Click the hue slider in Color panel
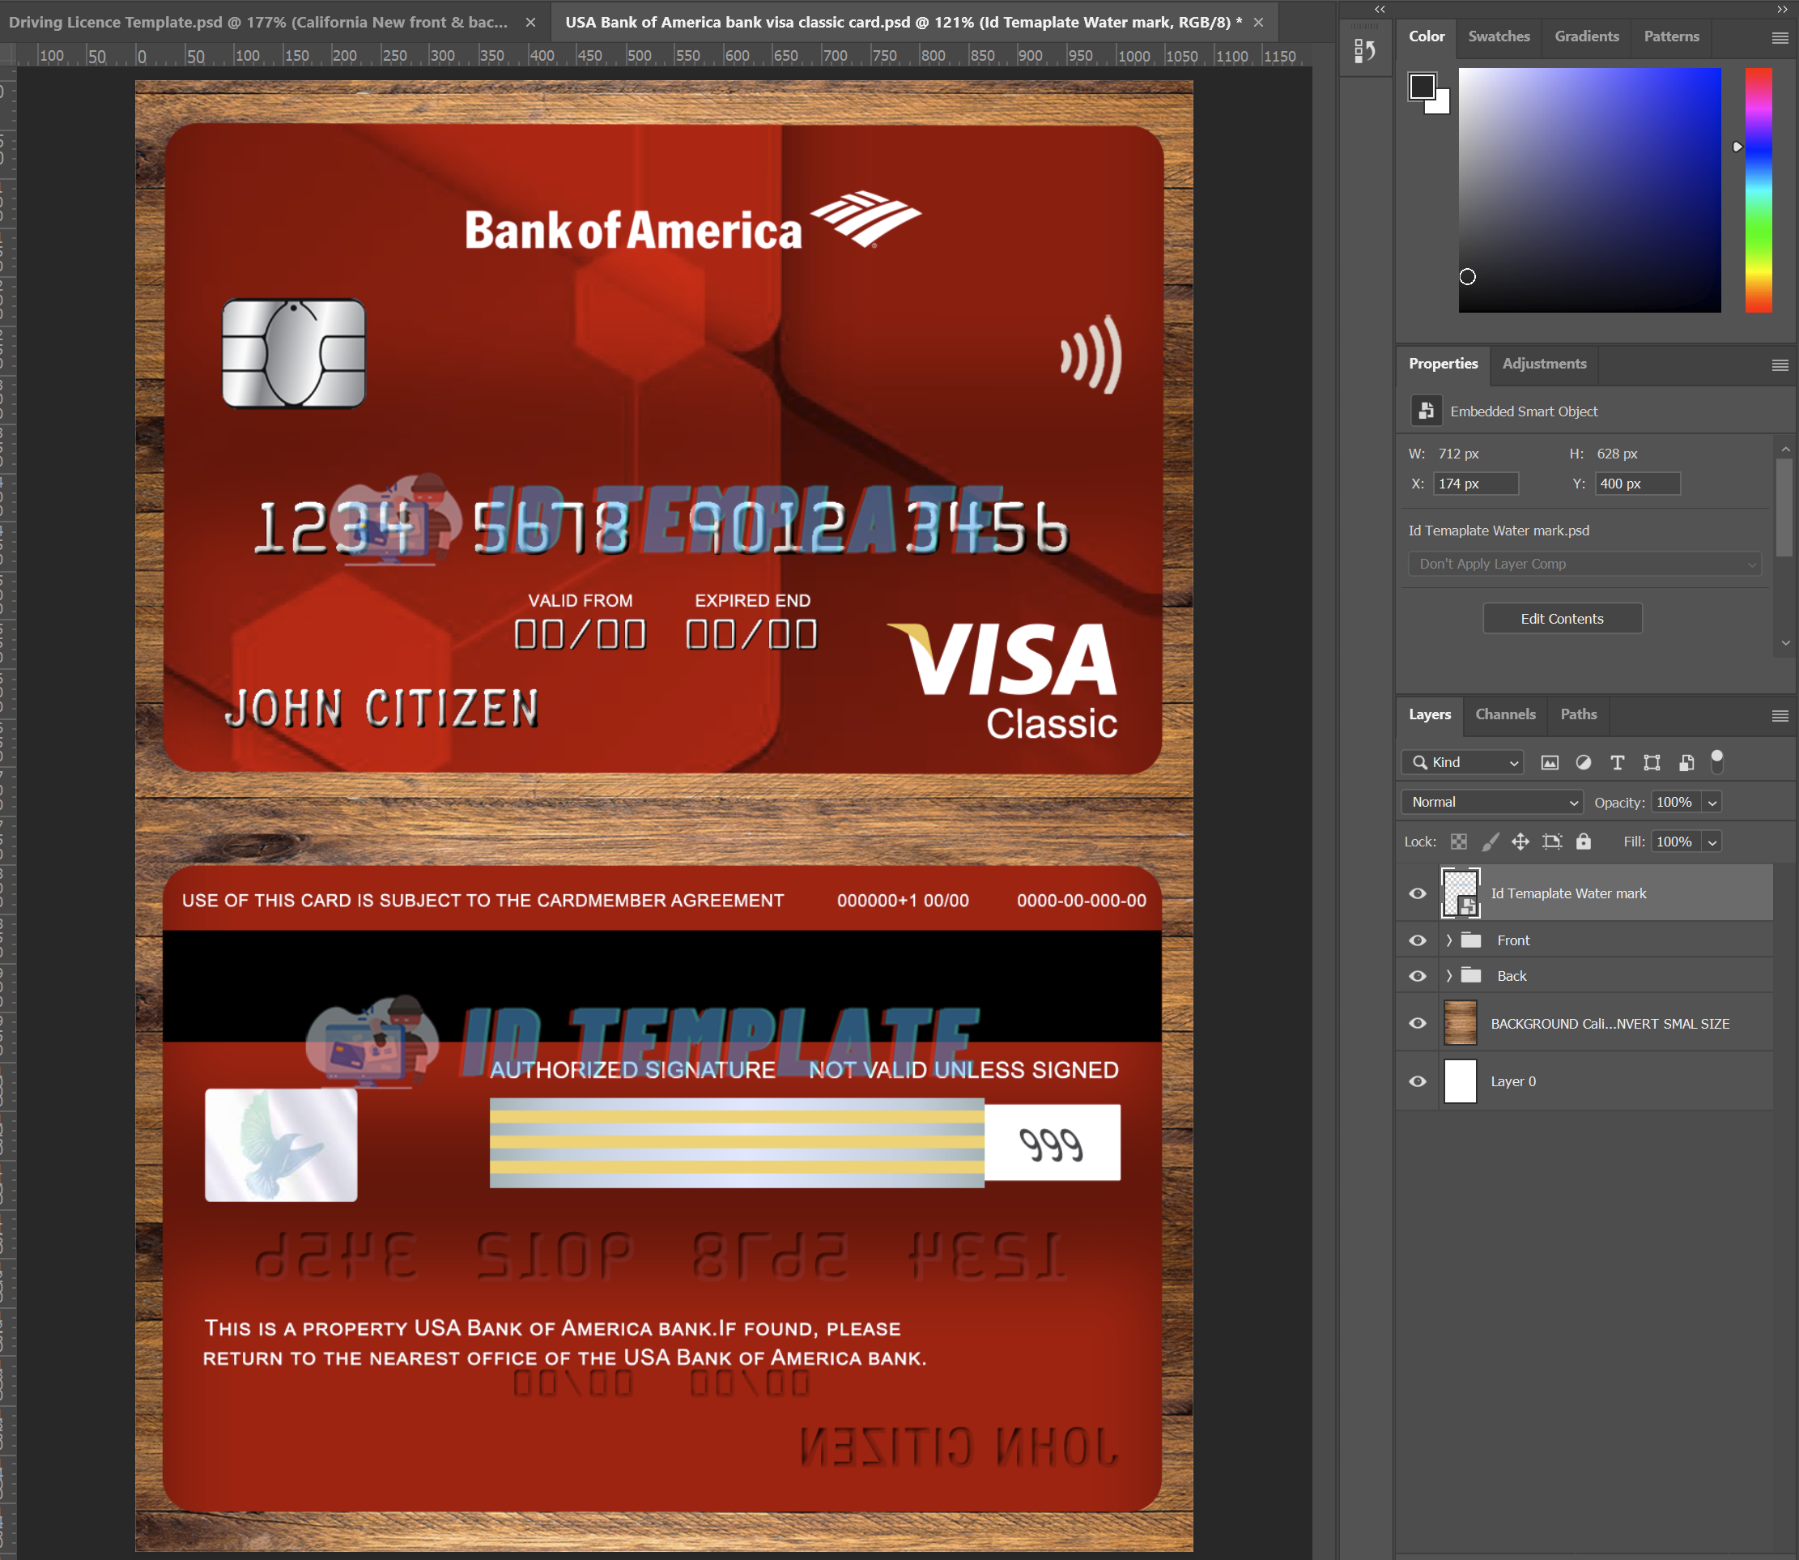The width and height of the screenshot is (1799, 1560). 1758,190
